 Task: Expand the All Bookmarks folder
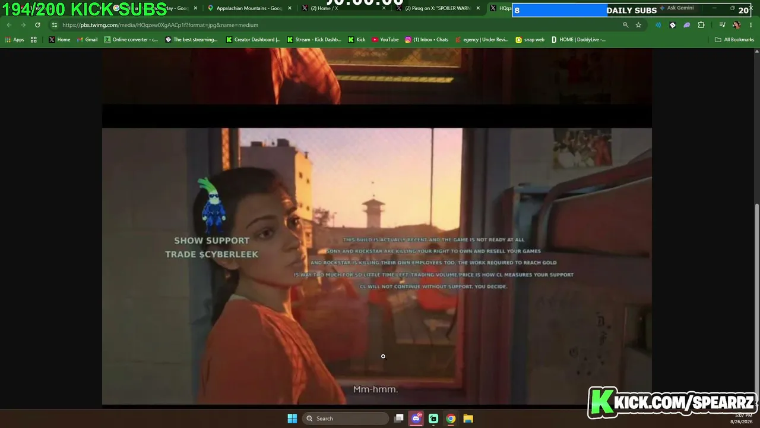point(734,40)
